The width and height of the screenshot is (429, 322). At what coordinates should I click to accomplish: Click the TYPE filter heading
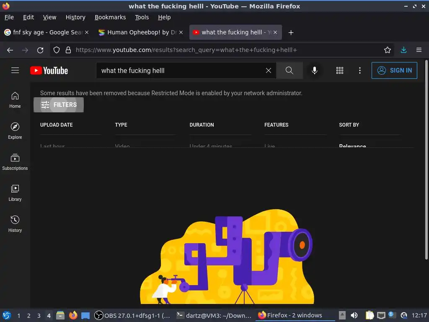(x=121, y=125)
